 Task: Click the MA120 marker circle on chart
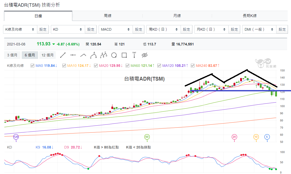coord(16,137)
